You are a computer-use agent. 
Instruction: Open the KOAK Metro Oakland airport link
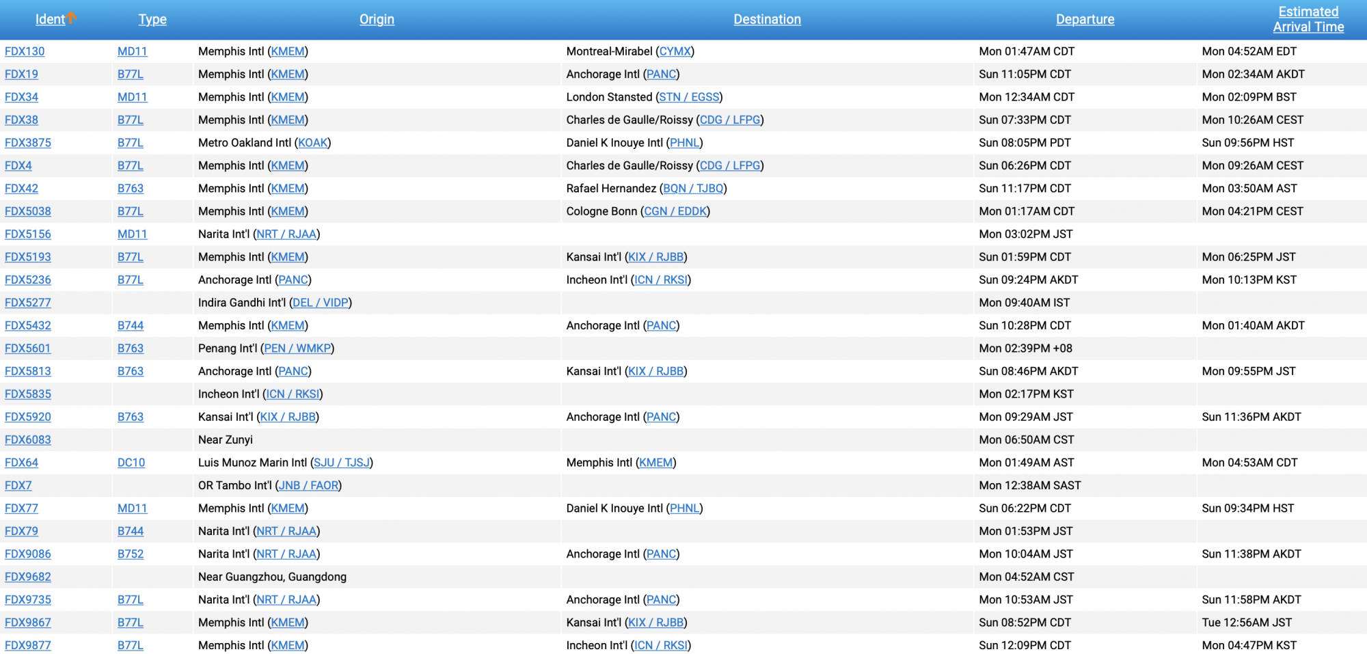pos(313,143)
